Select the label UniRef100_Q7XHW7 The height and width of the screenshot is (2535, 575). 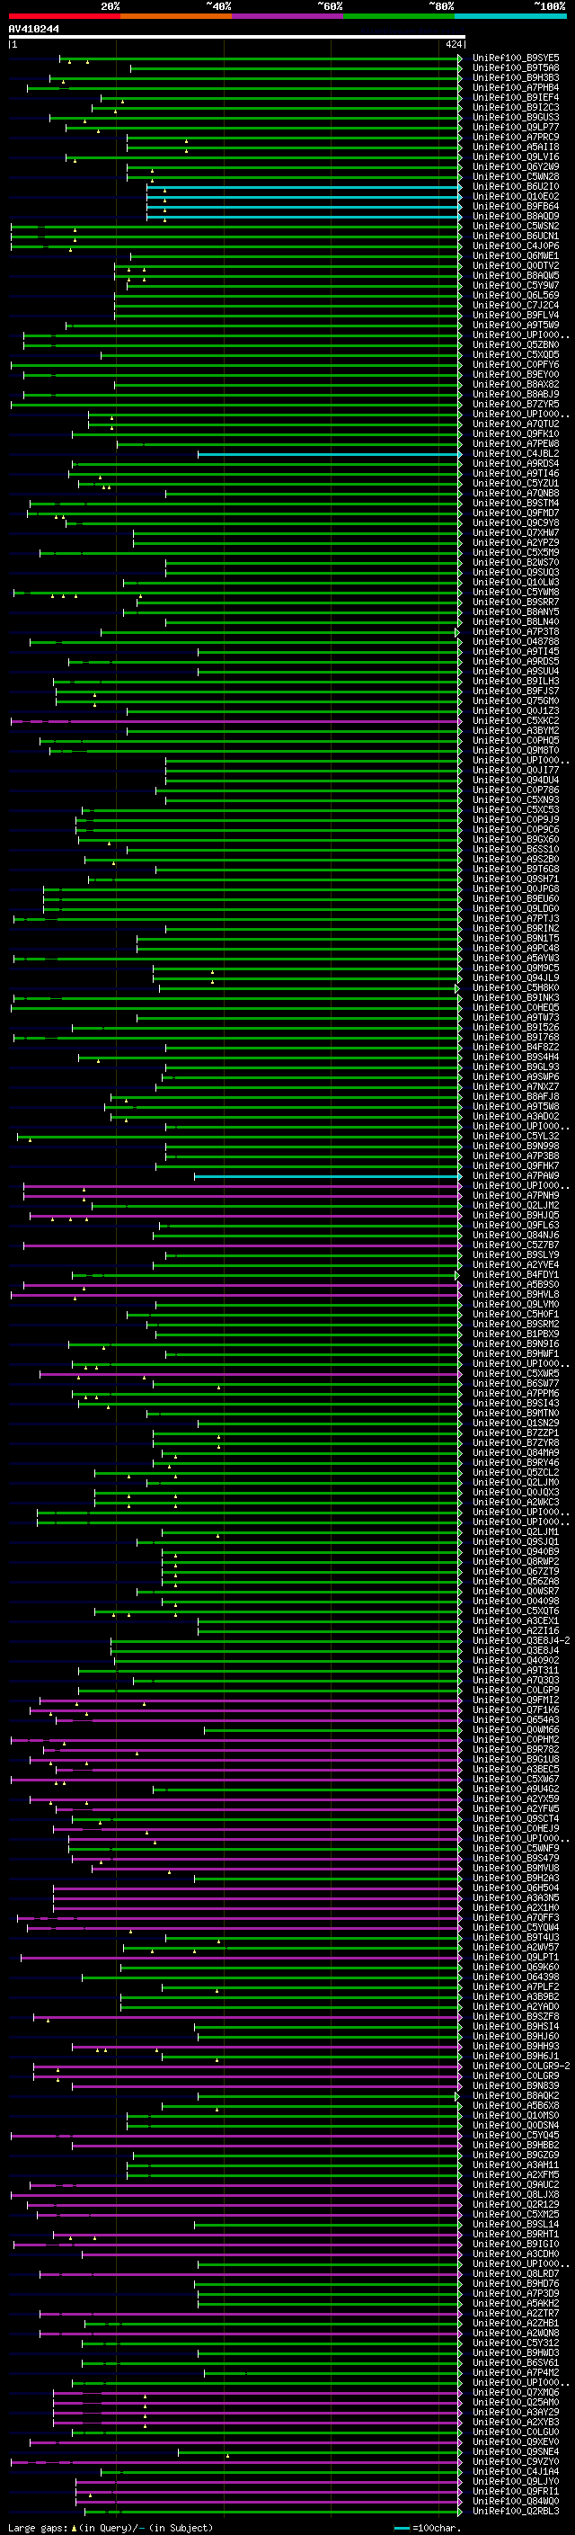pyautogui.click(x=516, y=533)
